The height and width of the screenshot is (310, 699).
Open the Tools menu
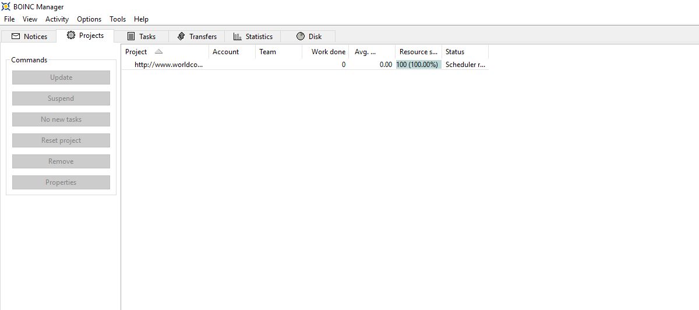(x=118, y=19)
